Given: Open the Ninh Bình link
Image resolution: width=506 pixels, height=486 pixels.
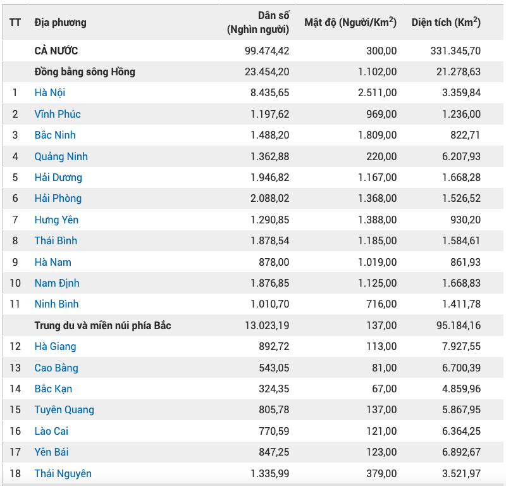Looking at the screenshot, I should click(56, 304).
